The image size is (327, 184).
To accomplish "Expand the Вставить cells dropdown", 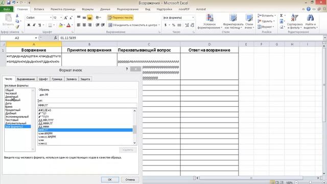I will 275,16.
